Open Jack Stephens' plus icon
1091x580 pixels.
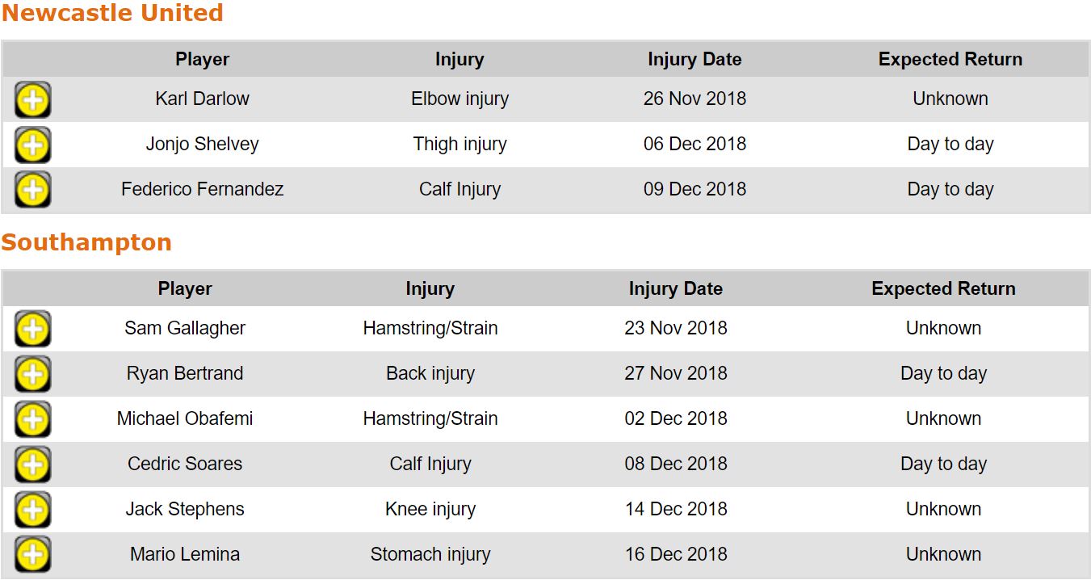point(32,511)
